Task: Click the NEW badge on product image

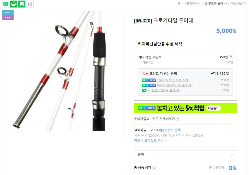Action: (x=8, y=17)
